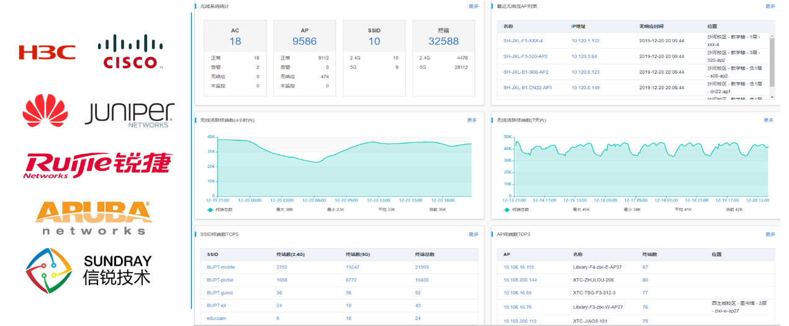Click the 无响应时间 column header
789x326 pixels.
pyautogui.click(x=651, y=27)
